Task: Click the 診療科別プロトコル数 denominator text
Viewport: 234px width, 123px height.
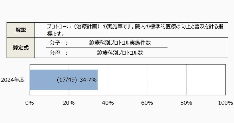Action: click(x=120, y=53)
